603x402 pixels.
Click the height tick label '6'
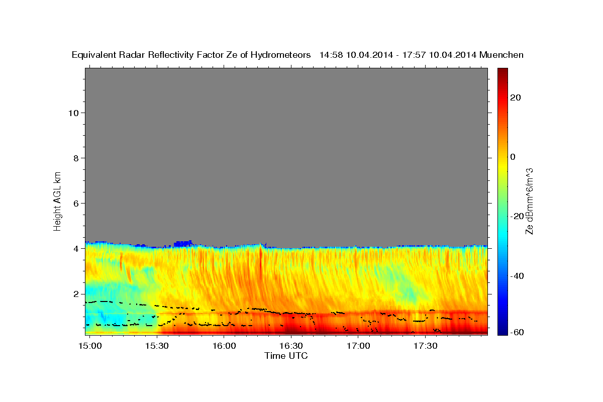(x=76, y=203)
